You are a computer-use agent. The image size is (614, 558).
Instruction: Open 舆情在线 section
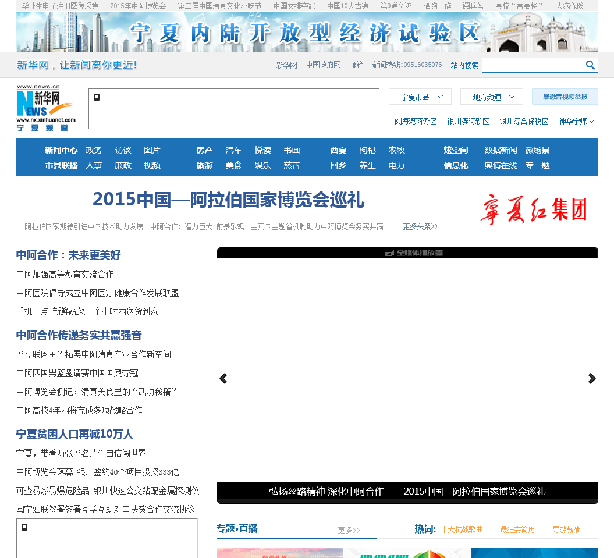tap(501, 166)
